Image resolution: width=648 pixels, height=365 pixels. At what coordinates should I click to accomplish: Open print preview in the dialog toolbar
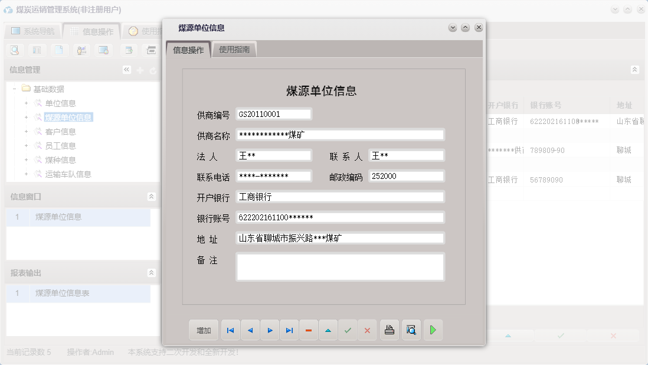(x=411, y=330)
